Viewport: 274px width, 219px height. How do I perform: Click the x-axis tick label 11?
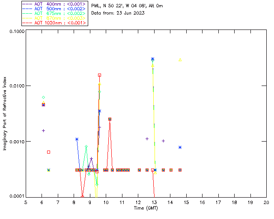[122, 202]
